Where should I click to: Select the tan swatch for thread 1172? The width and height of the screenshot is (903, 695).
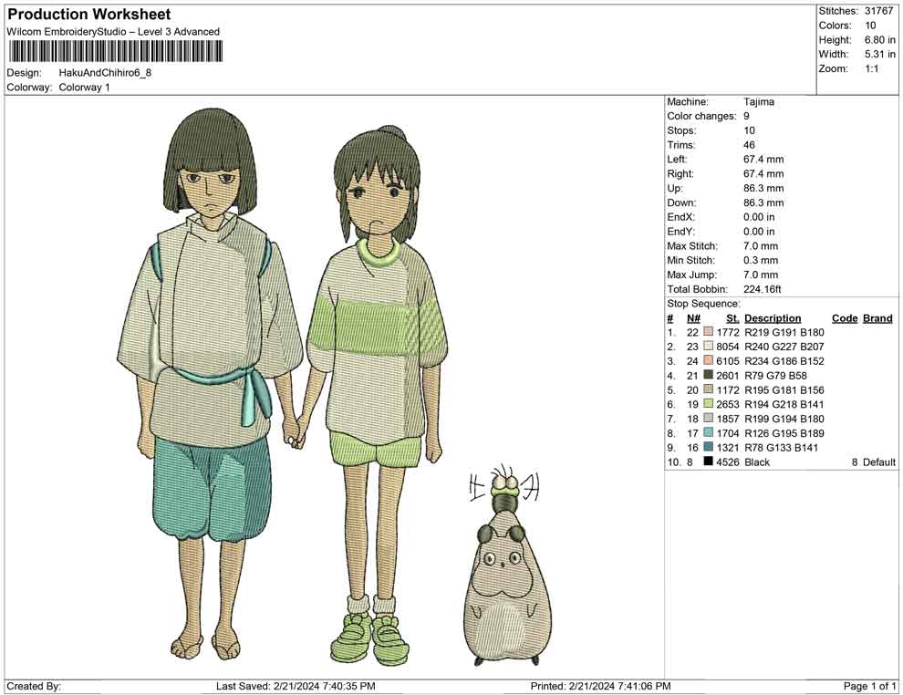[709, 389]
